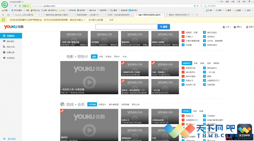
Task: Click the film reel icon beside 院线·会员
Action: pyautogui.click(x=62, y=104)
